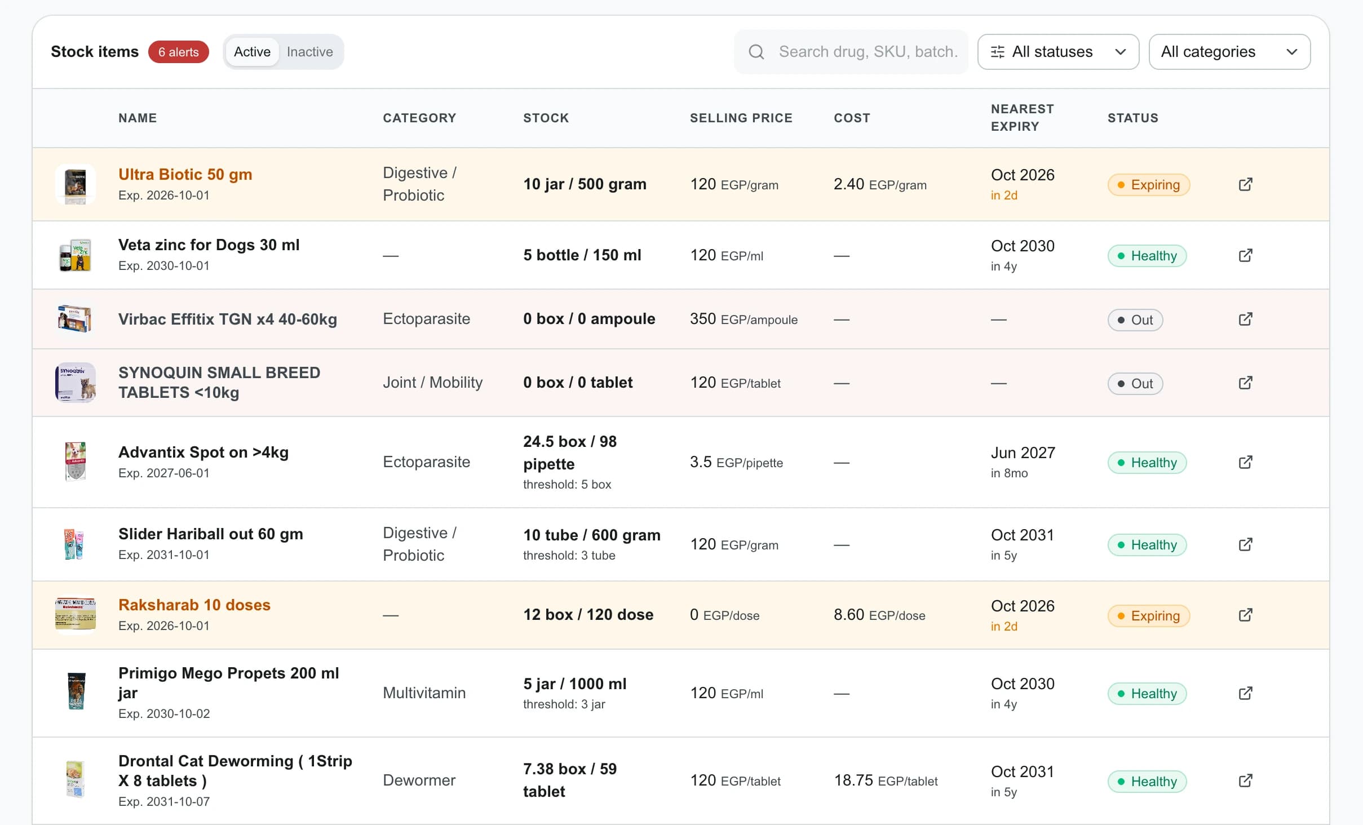This screenshot has height=825, width=1363.
Task: Click Expiring status badge for Ultra Biotic
Action: pos(1148,185)
